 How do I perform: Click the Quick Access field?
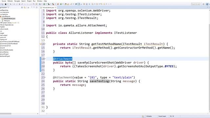pyautogui.click(x=196, y=4)
